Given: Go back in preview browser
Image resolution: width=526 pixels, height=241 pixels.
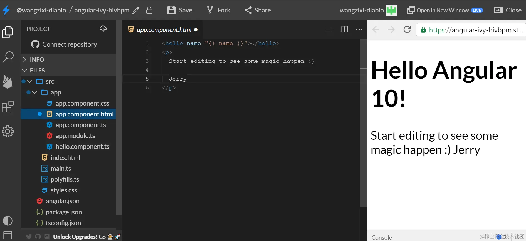Looking at the screenshot, I should [376, 30].
